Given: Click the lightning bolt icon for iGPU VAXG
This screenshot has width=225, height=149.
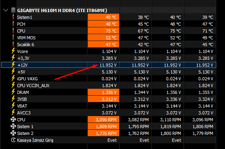Looking at the screenshot, I should coord(13,78).
